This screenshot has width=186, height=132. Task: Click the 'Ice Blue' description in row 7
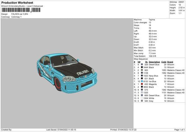(153, 81)
